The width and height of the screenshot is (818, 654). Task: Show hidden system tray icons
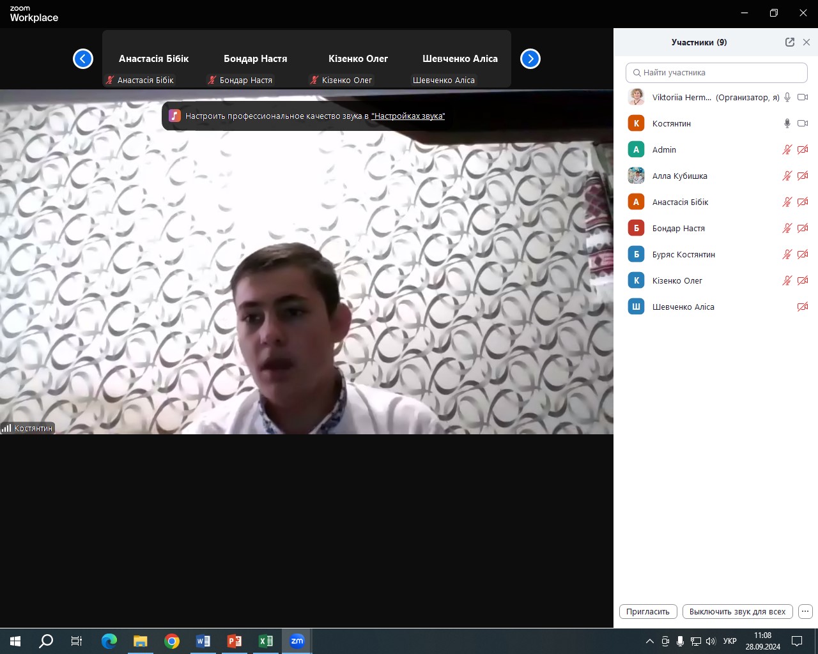[650, 641]
